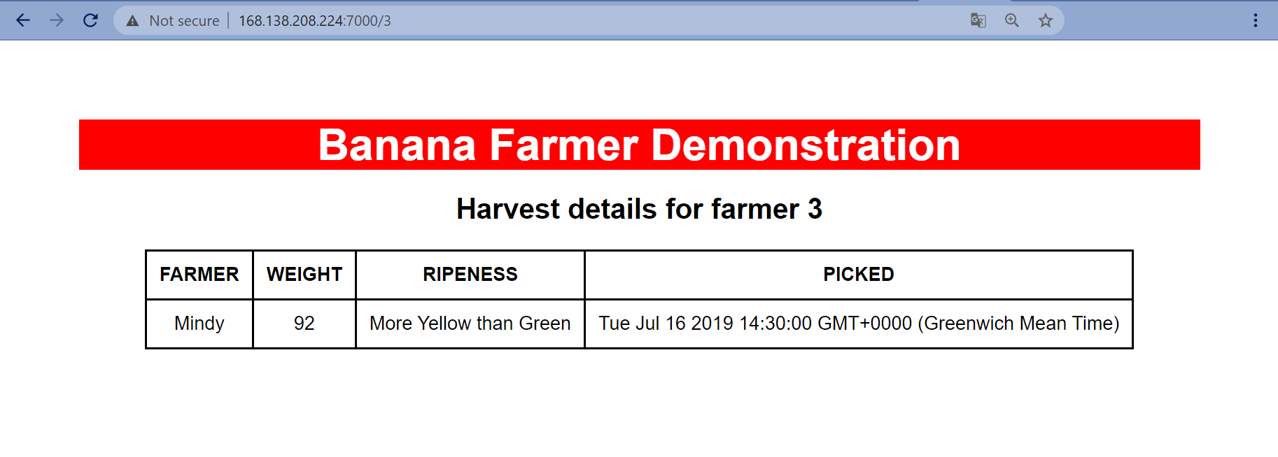This screenshot has height=457, width=1278.
Task: Click the Harvest details for farmer 3 heading
Action: [639, 209]
